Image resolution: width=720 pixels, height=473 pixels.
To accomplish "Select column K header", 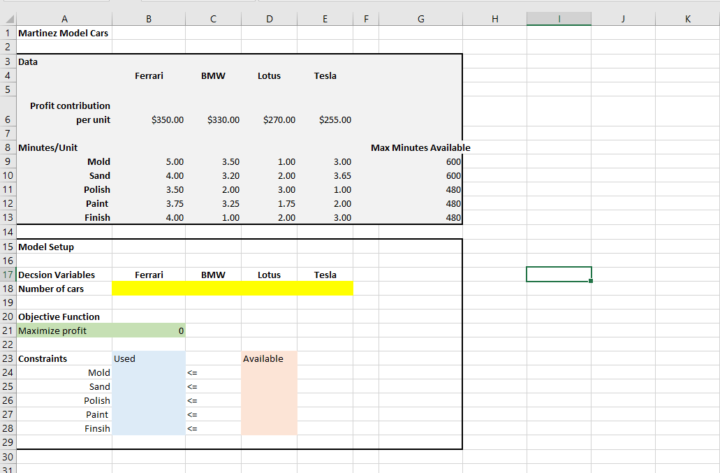I will 688,18.
